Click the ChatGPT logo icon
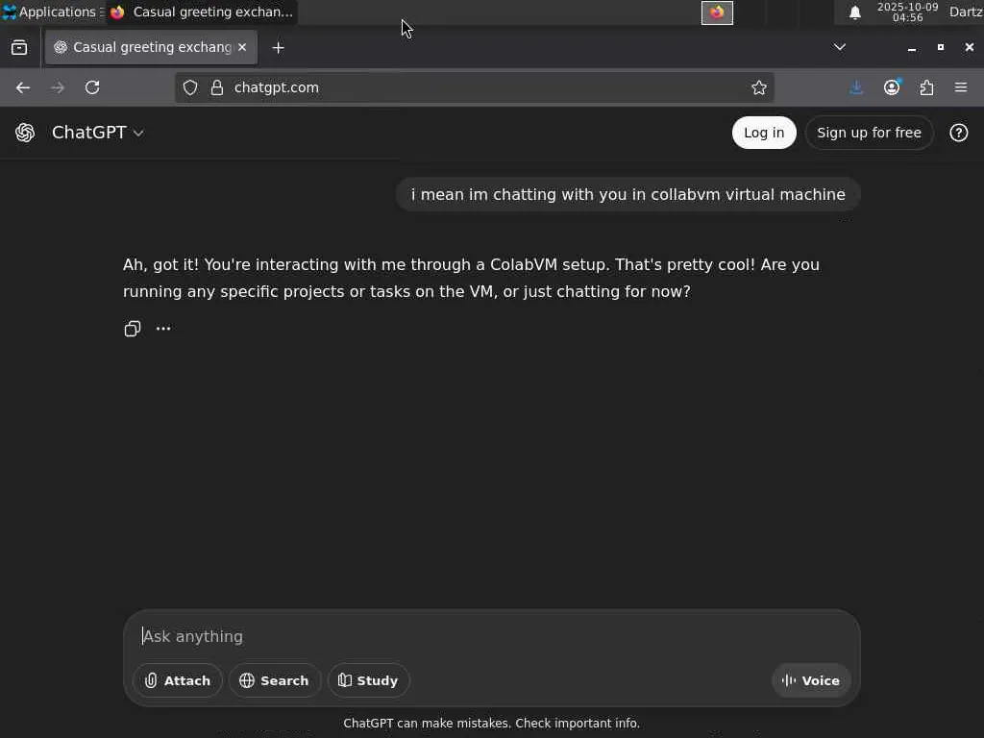This screenshot has width=984, height=738. pyautogui.click(x=25, y=133)
